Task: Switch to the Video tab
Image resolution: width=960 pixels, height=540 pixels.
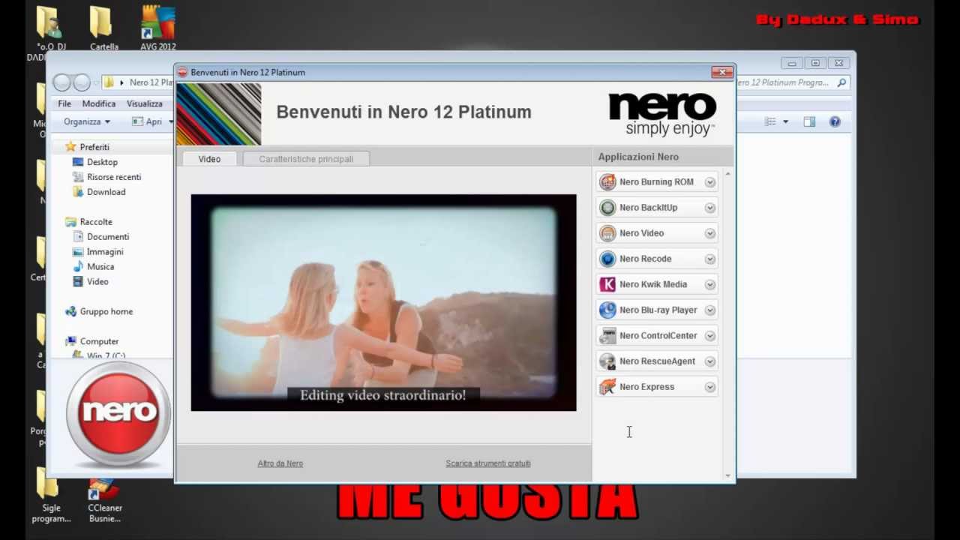Action: (209, 159)
